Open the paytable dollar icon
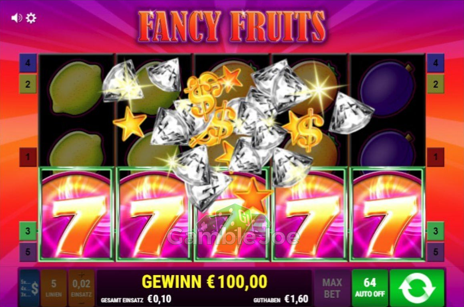Image resolution: width=464 pixels, height=307 pixels. pyautogui.click(x=29, y=288)
